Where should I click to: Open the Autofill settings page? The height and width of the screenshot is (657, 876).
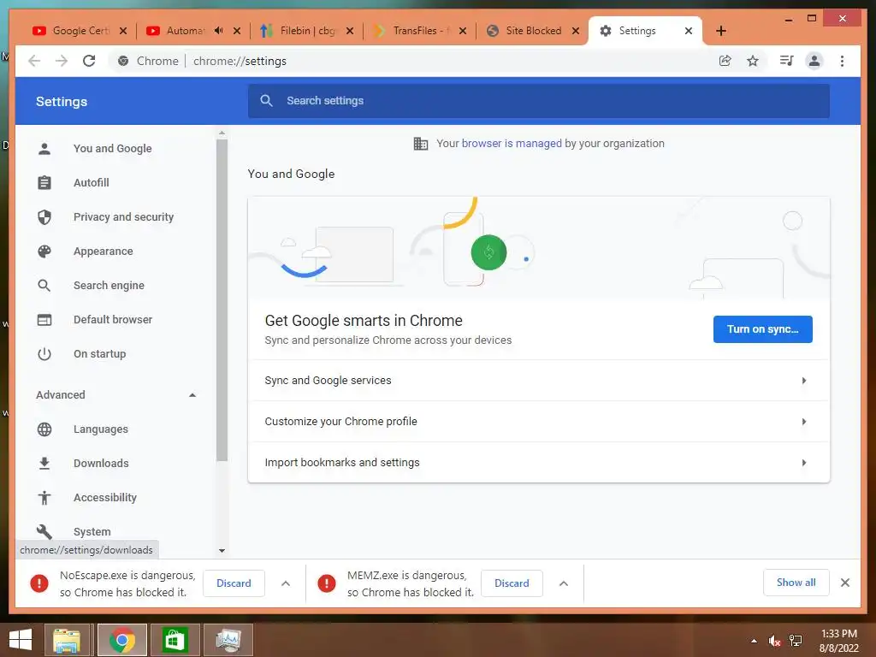tap(91, 183)
